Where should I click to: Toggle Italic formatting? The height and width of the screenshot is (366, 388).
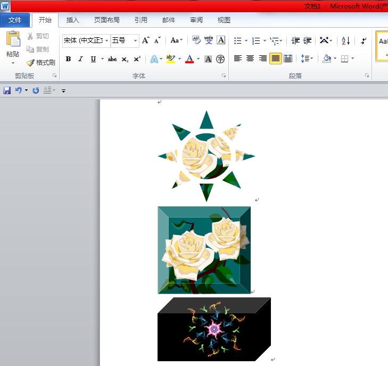pos(81,59)
